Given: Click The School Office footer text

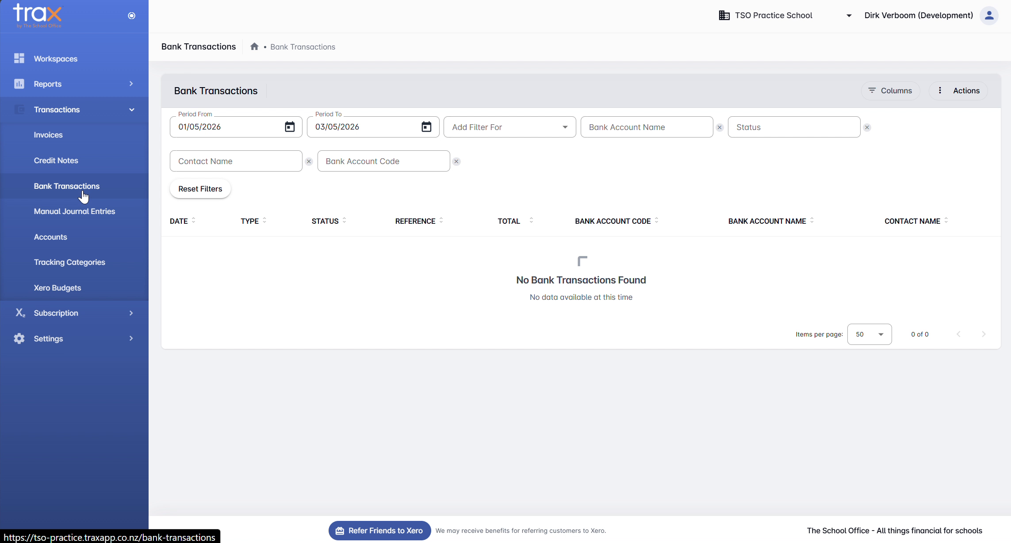Looking at the screenshot, I should click(894, 531).
